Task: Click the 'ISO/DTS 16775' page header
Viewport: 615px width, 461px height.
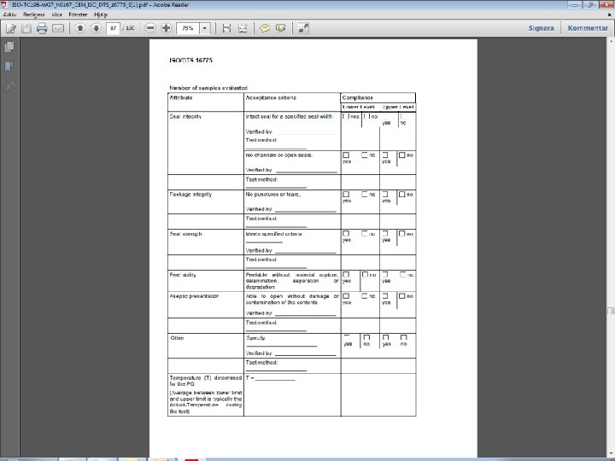Action: [x=191, y=61]
